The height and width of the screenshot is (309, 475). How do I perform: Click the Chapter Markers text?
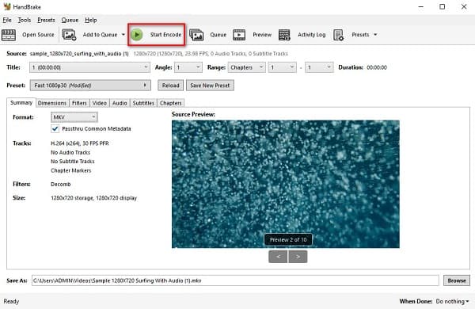click(x=71, y=170)
